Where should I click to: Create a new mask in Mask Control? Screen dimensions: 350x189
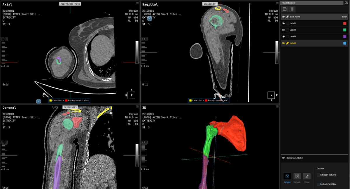[285, 9]
